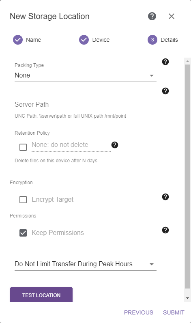Expand the peak hours transfer limit dropdown
Screen dimensions: 191x323
pyautogui.click(x=86, y=264)
